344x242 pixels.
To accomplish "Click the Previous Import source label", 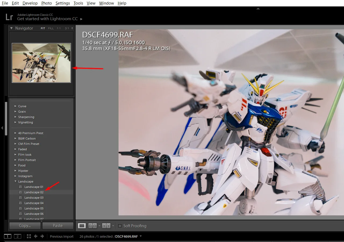I will (x=62, y=237).
